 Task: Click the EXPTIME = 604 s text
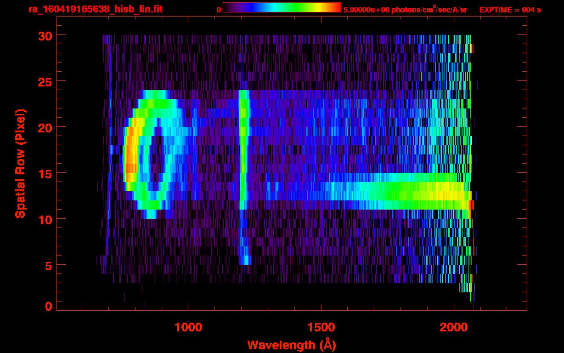tap(510, 10)
